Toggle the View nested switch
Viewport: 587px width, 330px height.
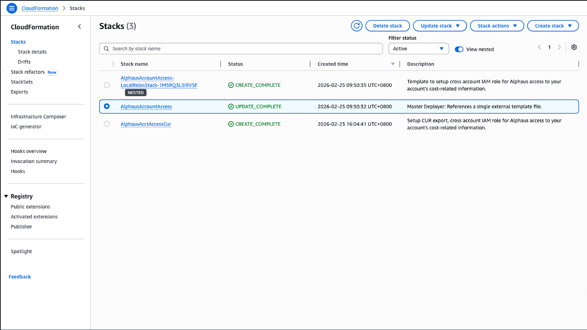pos(459,49)
